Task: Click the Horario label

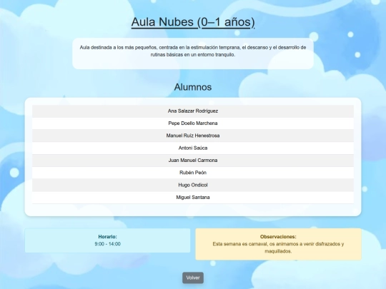Action: click(x=107, y=237)
